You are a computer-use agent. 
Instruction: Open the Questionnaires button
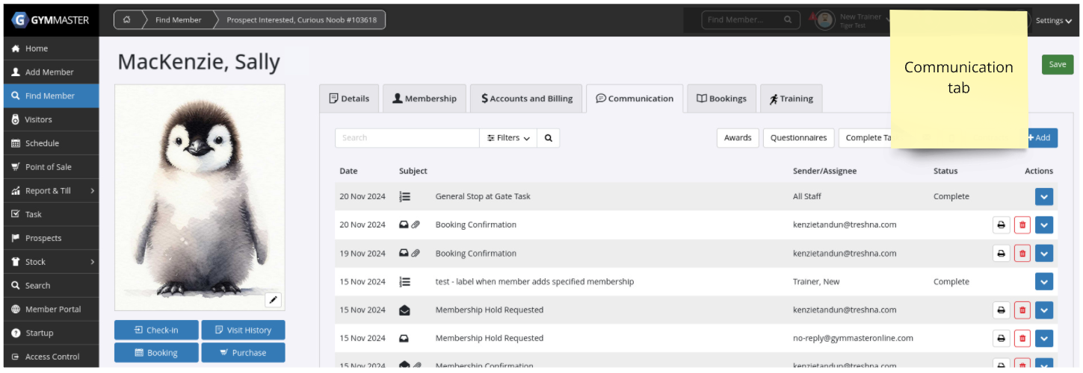coord(798,138)
